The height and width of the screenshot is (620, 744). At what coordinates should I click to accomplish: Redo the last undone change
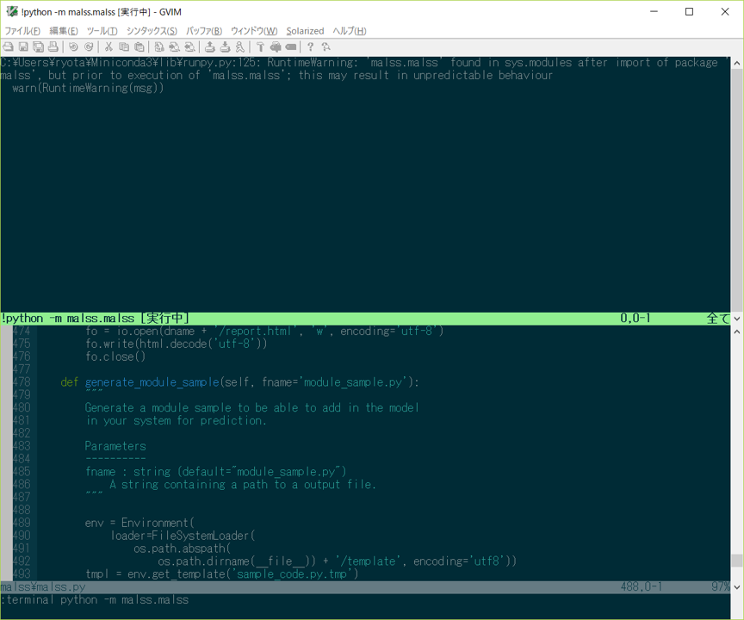coord(88,46)
